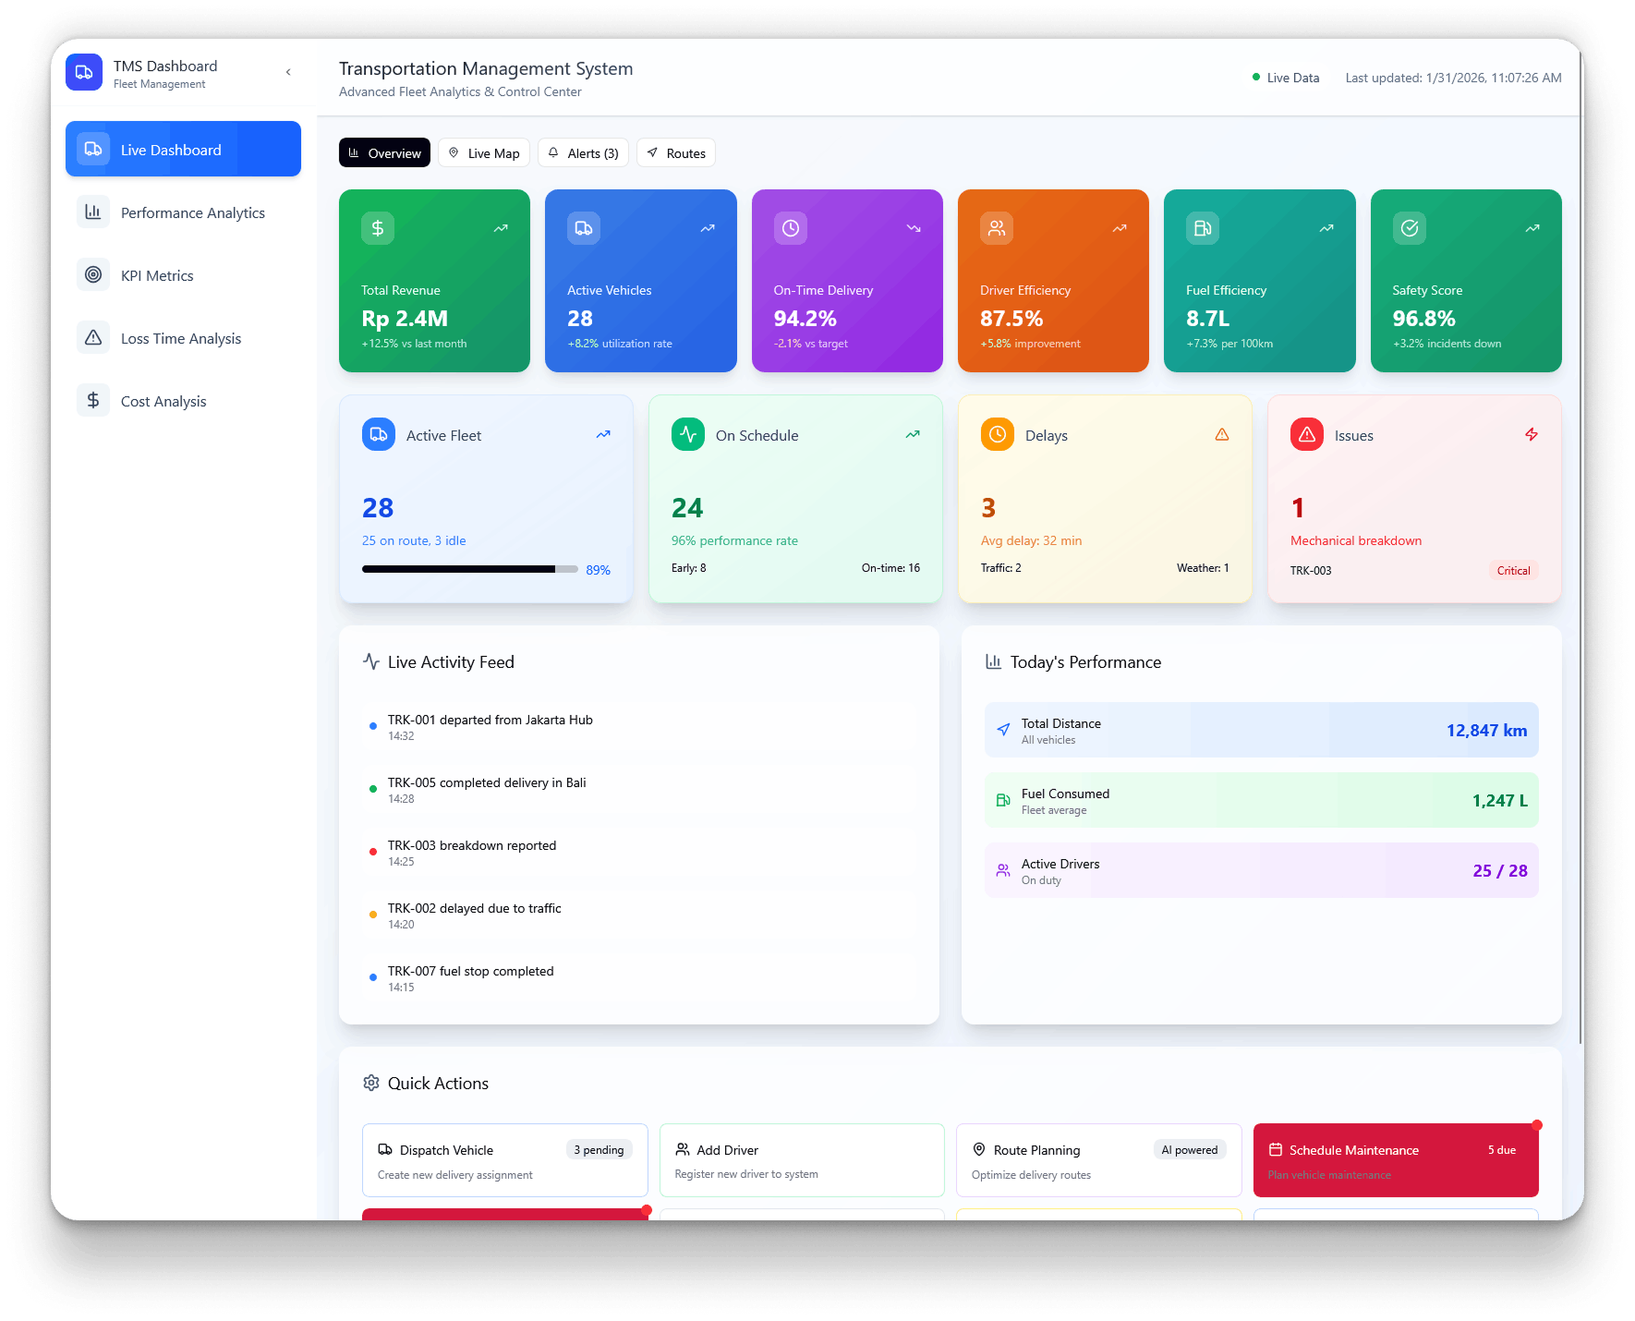Click the Loss Time Analysis warning icon
The width and height of the screenshot is (1635, 1321).
[93, 337]
